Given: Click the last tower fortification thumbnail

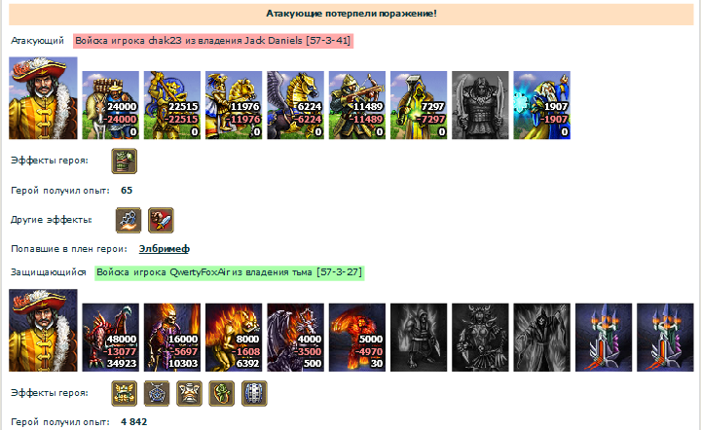Looking at the screenshot, I should click(x=665, y=338).
